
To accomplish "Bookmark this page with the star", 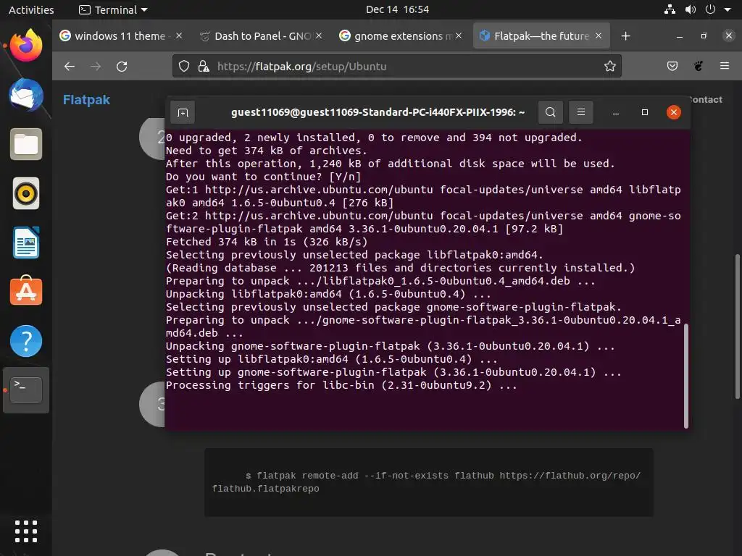I will tap(610, 66).
